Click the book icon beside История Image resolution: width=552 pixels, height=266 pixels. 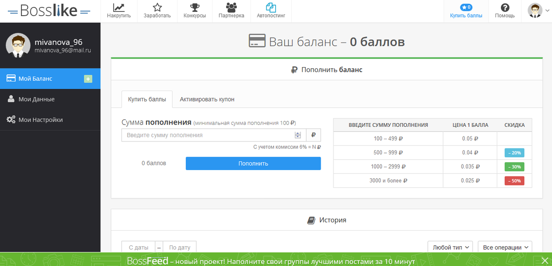311,221
